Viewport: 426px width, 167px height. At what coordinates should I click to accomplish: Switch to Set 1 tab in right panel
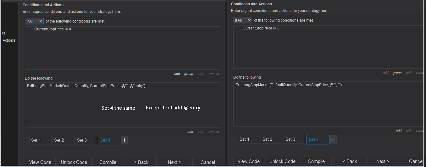(249, 139)
